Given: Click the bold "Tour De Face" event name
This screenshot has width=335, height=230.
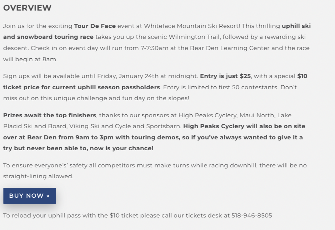Looking at the screenshot, I should (x=95, y=26).
